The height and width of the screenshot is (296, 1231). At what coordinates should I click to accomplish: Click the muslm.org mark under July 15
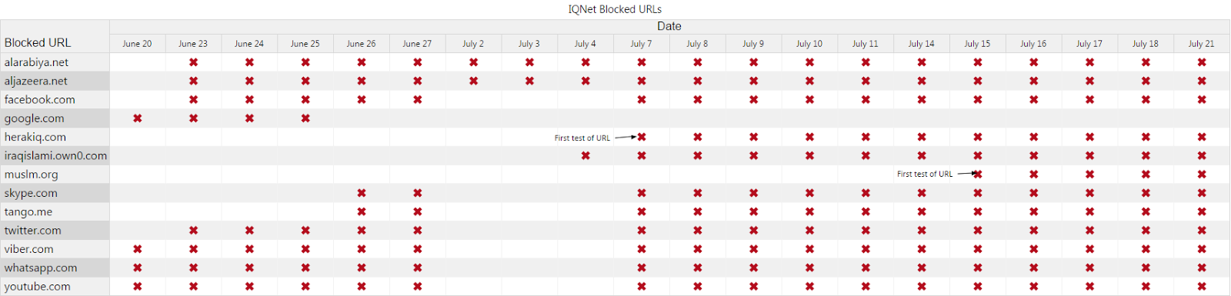click(x=978, y=175)
